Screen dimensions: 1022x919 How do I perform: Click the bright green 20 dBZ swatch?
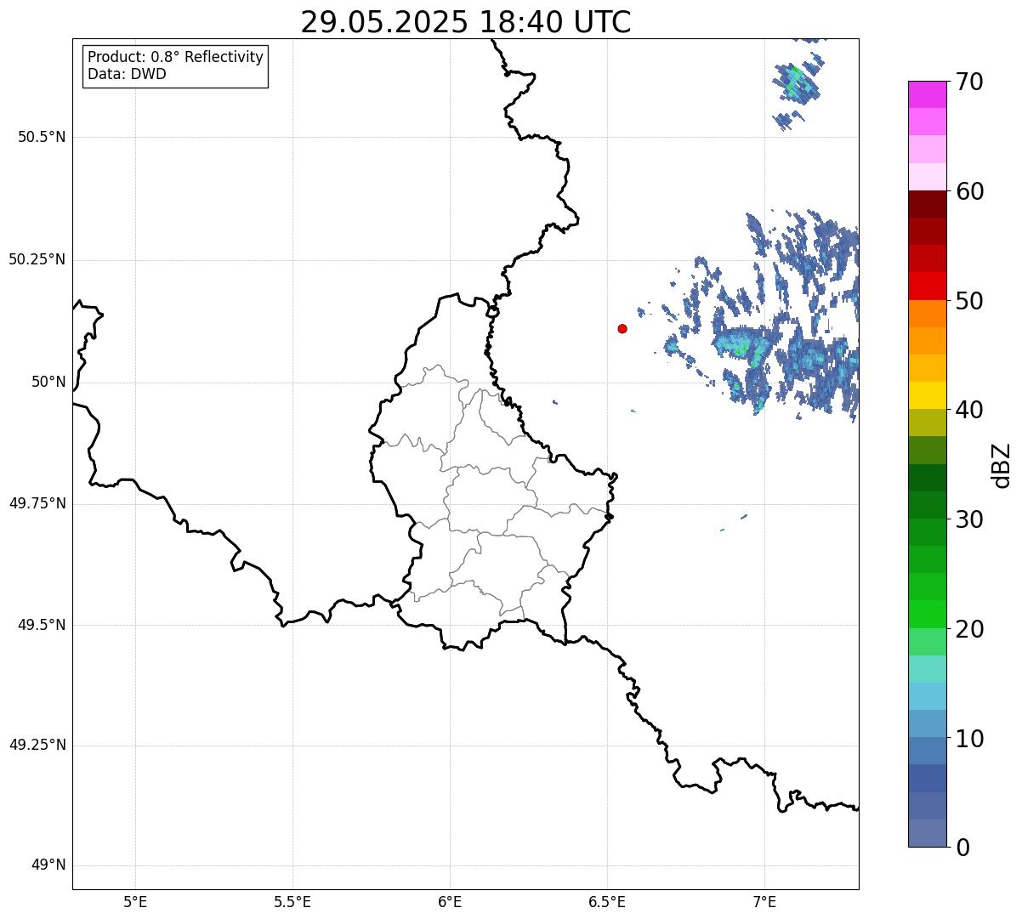point(927,614)
